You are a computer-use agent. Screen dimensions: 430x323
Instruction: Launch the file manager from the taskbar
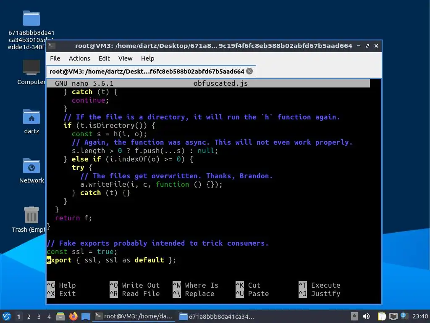[60, 317]
